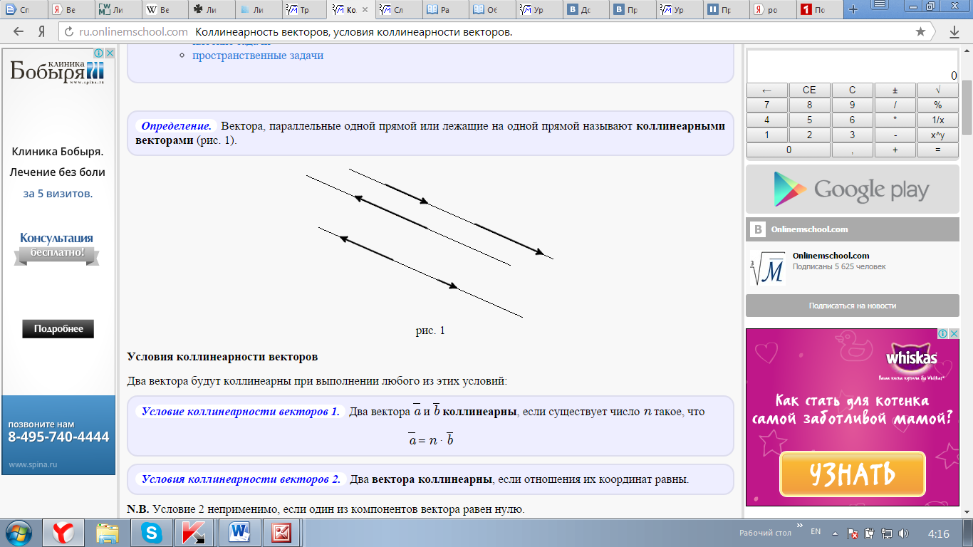Click calculator '2' key

[809, 135]
